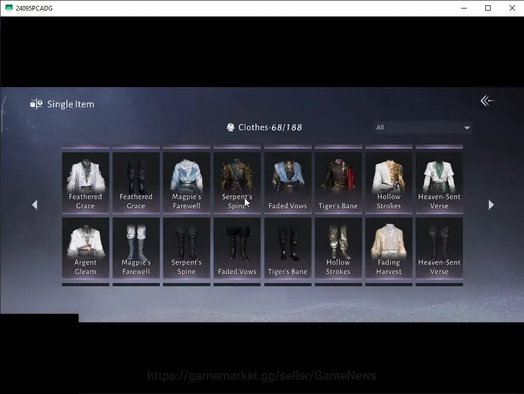The width and height of the screenshot is (524, 394).
Task: Pick the Heaven-Sent Verse dark pants
Action: 439,248
